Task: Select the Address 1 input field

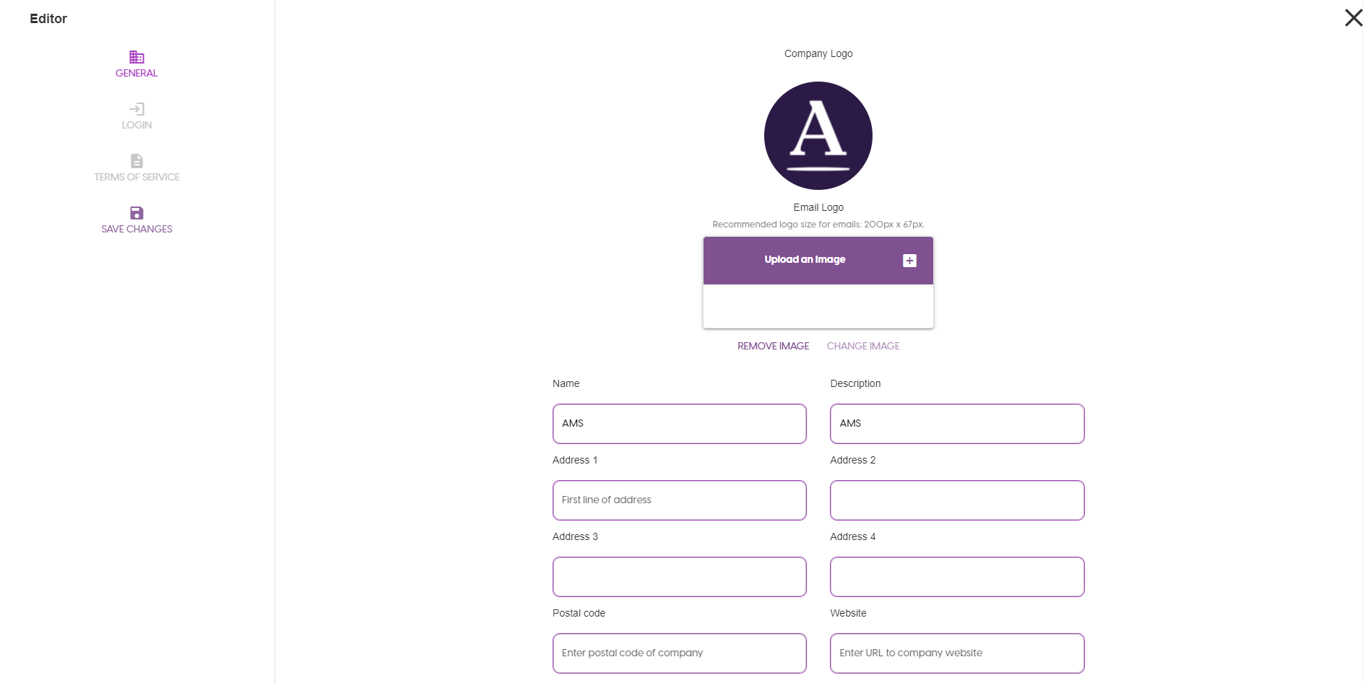Action: point(679,500)
